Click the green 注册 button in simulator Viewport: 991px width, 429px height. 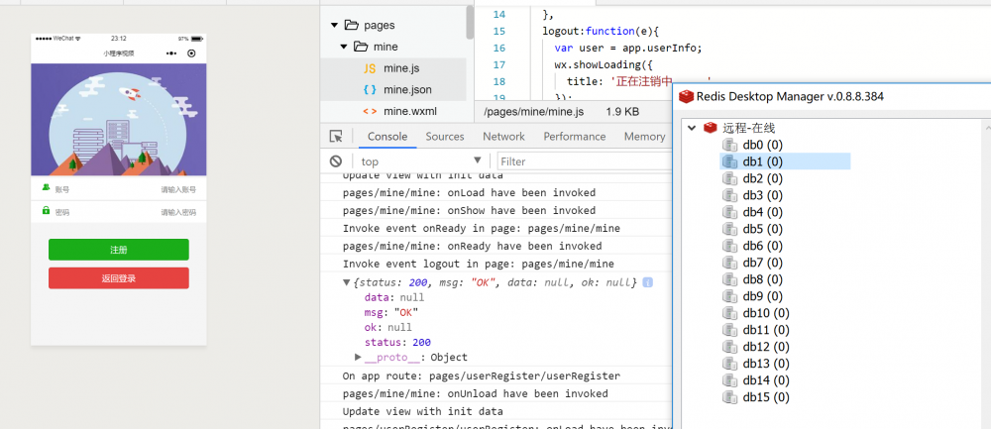[119, 250]
